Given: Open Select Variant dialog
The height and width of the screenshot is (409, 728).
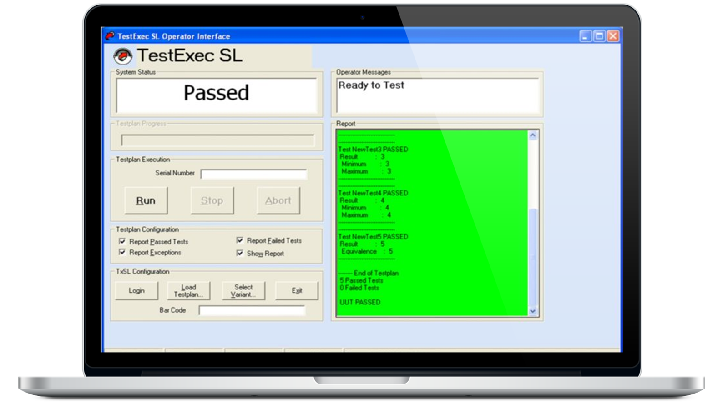Looking at the screenshot, I should [x=243, y=290].
